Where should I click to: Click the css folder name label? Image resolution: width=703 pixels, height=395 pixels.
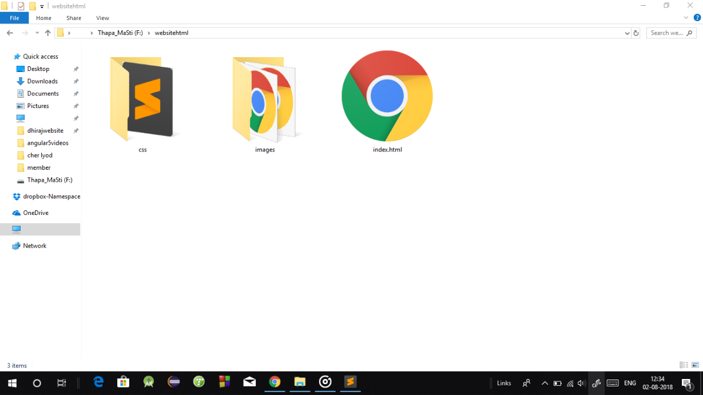click(142, 150)
